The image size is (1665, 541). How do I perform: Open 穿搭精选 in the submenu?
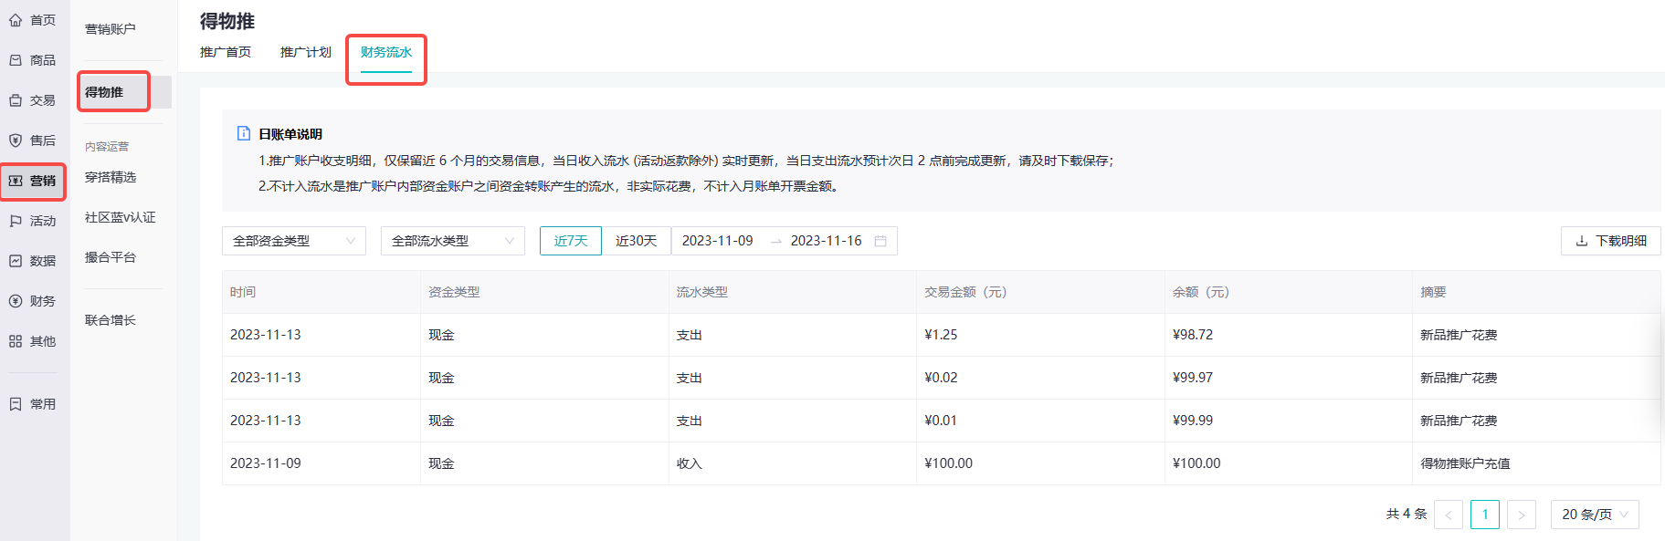point(111,177)
